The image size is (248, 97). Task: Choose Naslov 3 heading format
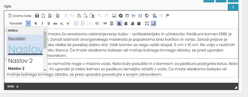point(25,69)
